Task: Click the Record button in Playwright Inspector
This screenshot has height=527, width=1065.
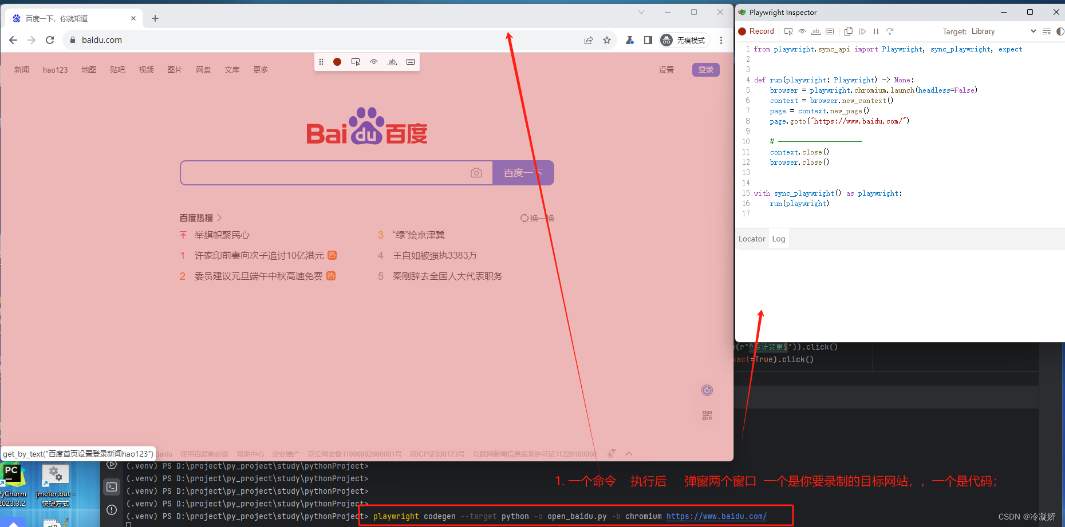Action: coord(756,31)
